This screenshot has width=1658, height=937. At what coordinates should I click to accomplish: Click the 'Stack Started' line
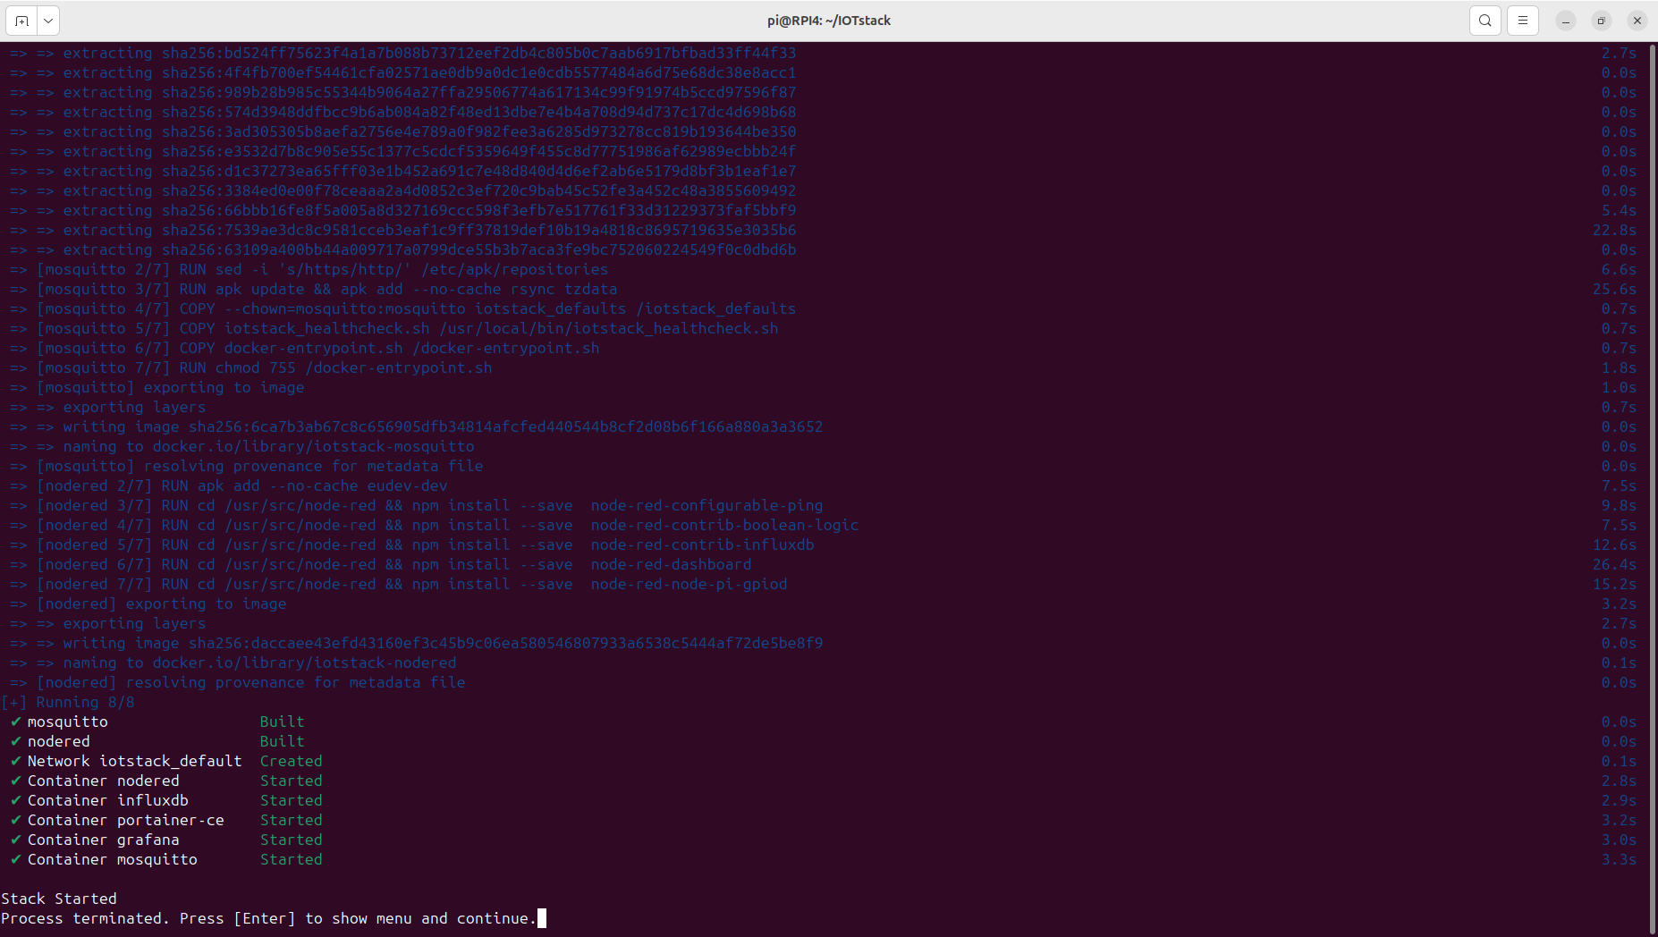59,899
